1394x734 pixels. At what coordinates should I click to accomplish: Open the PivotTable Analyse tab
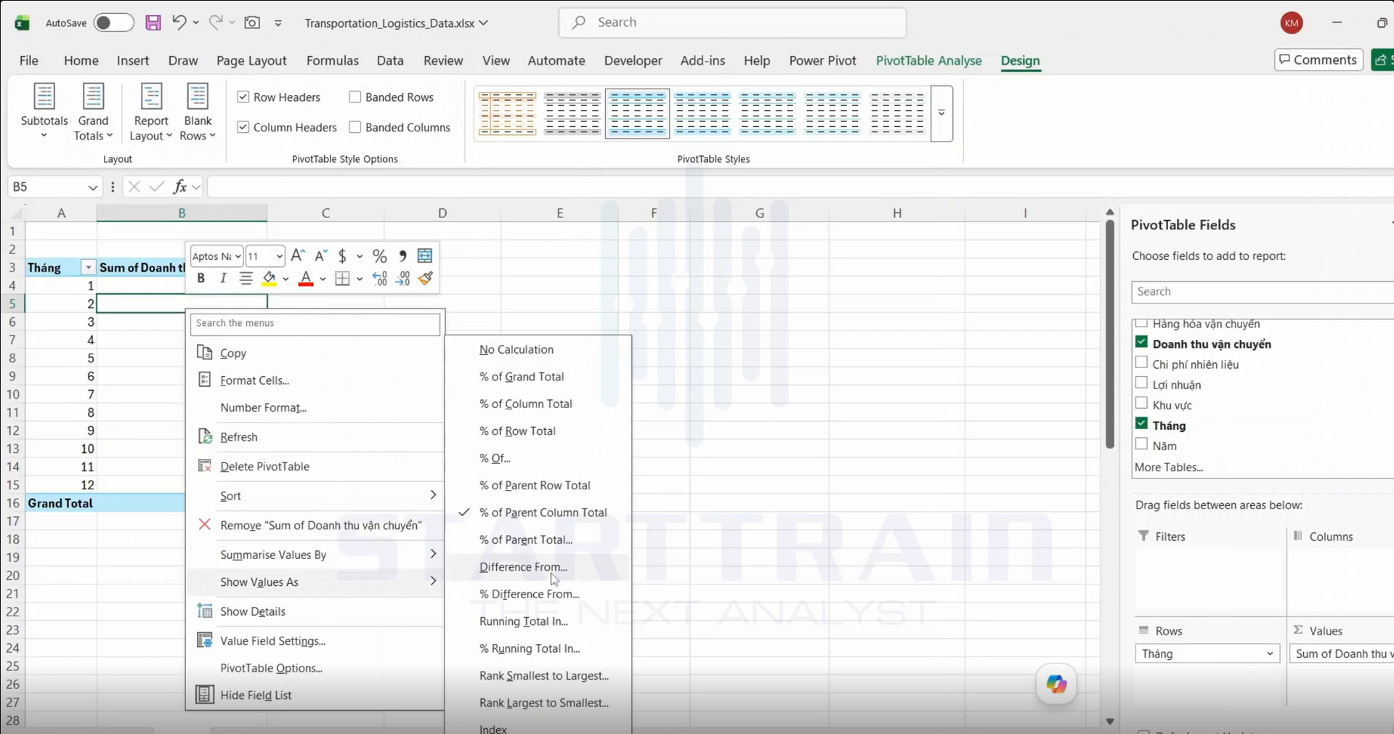click(x=928, y=60)
